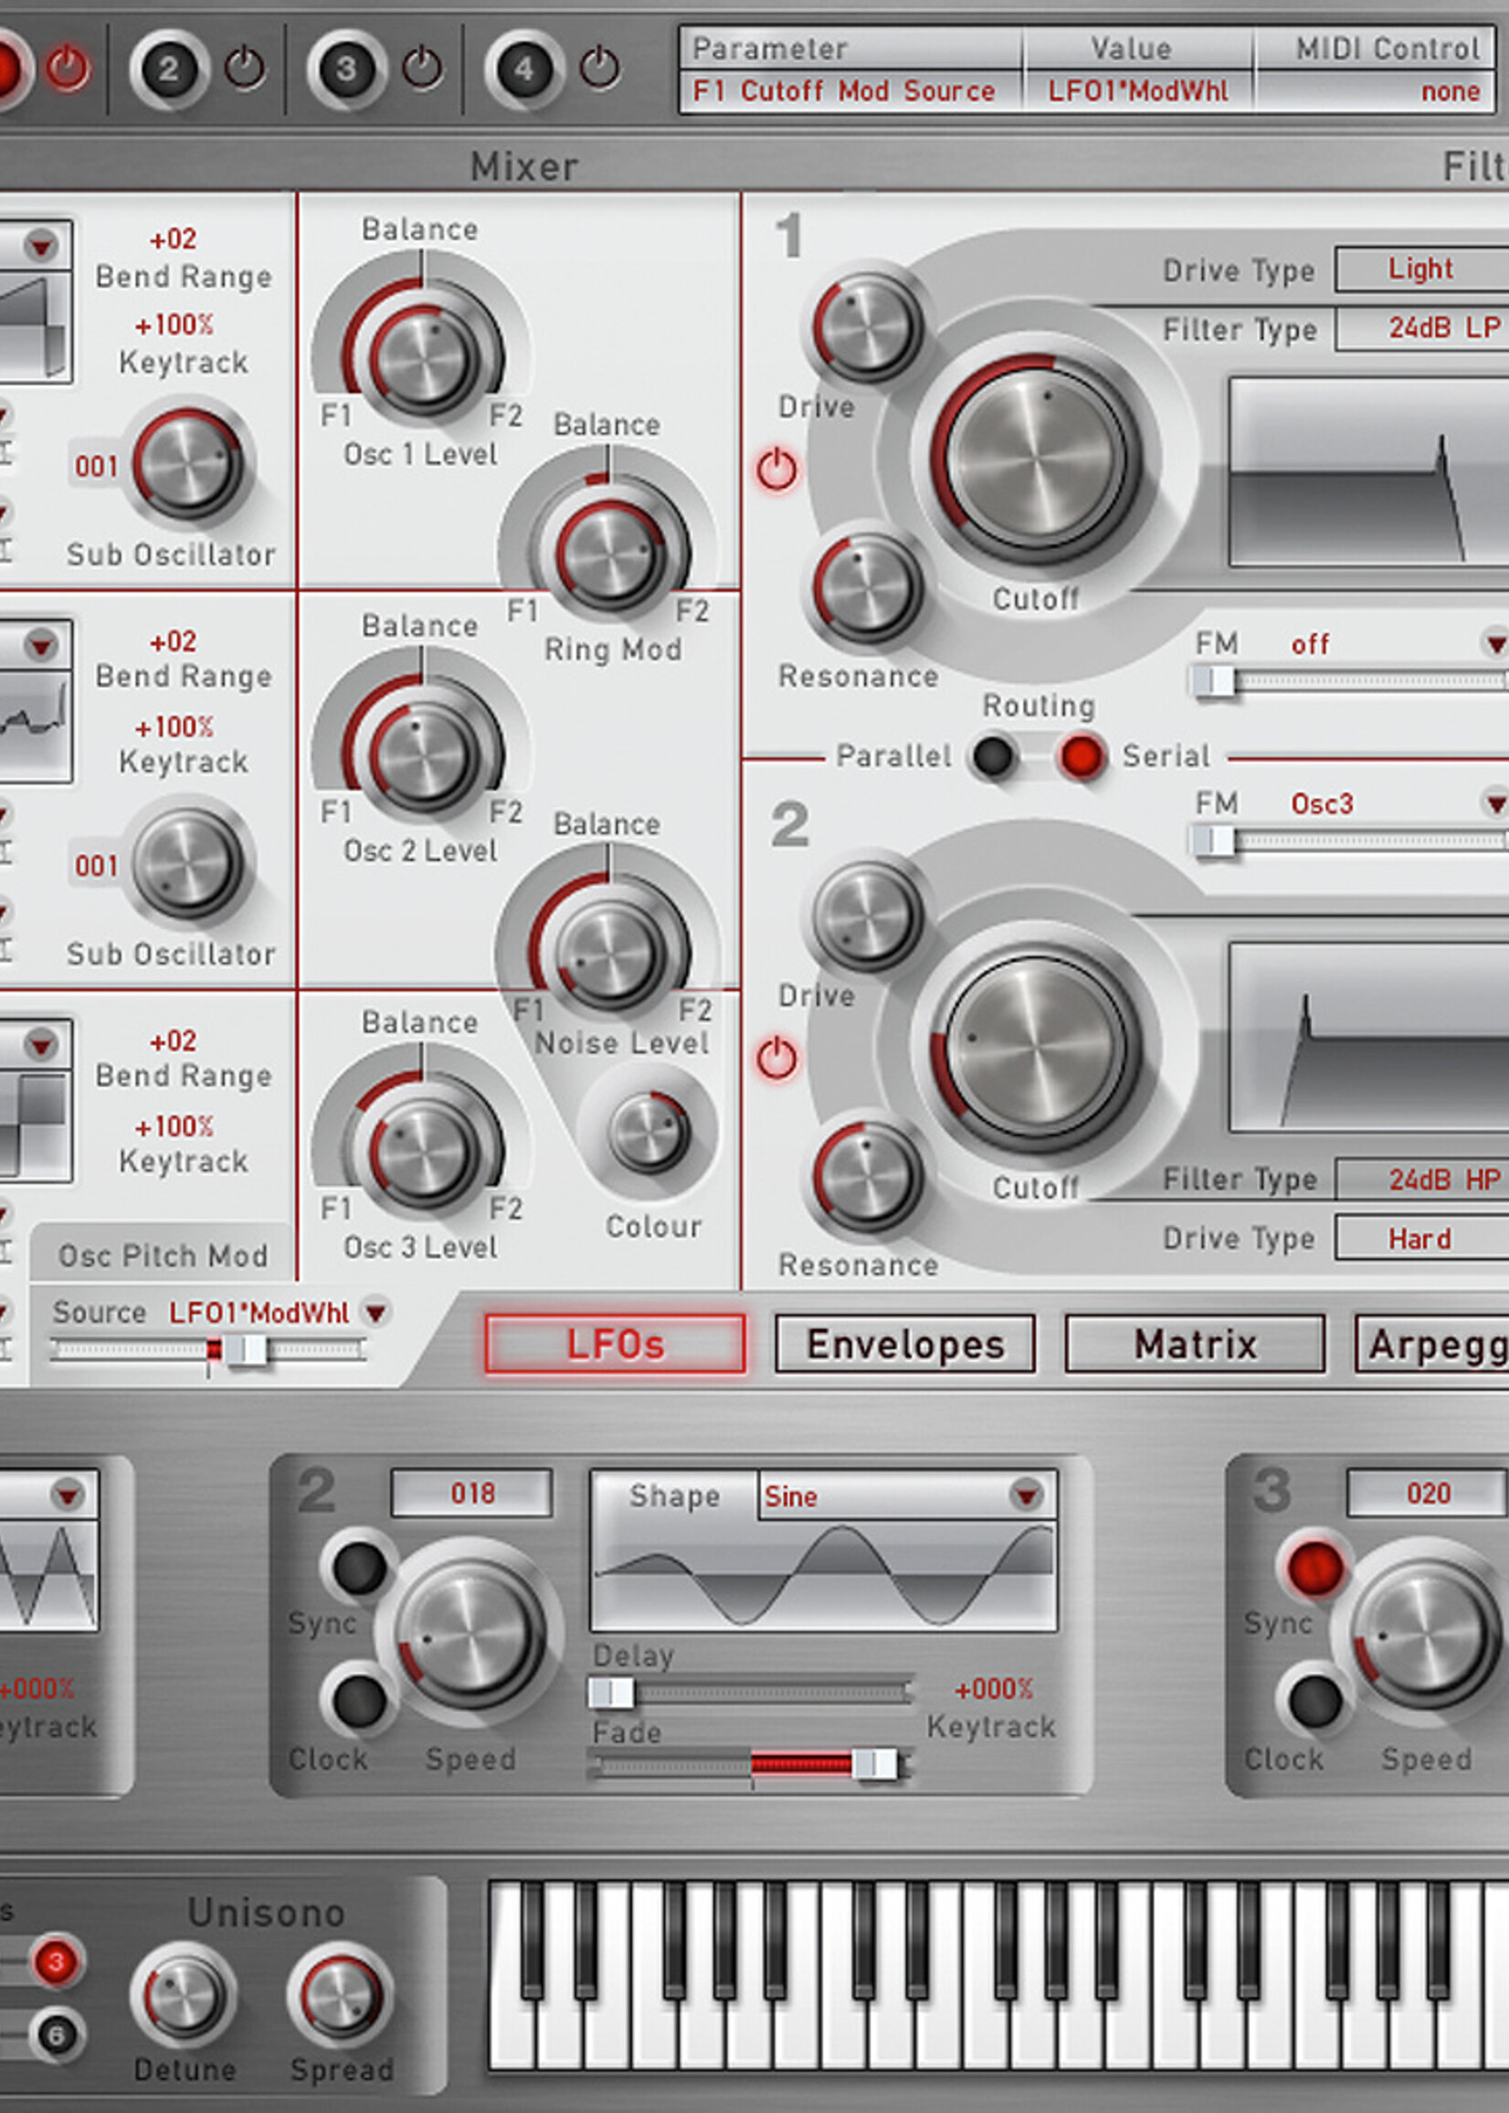Click oscillator 1 sub oscillator value 001

point(97,466)
